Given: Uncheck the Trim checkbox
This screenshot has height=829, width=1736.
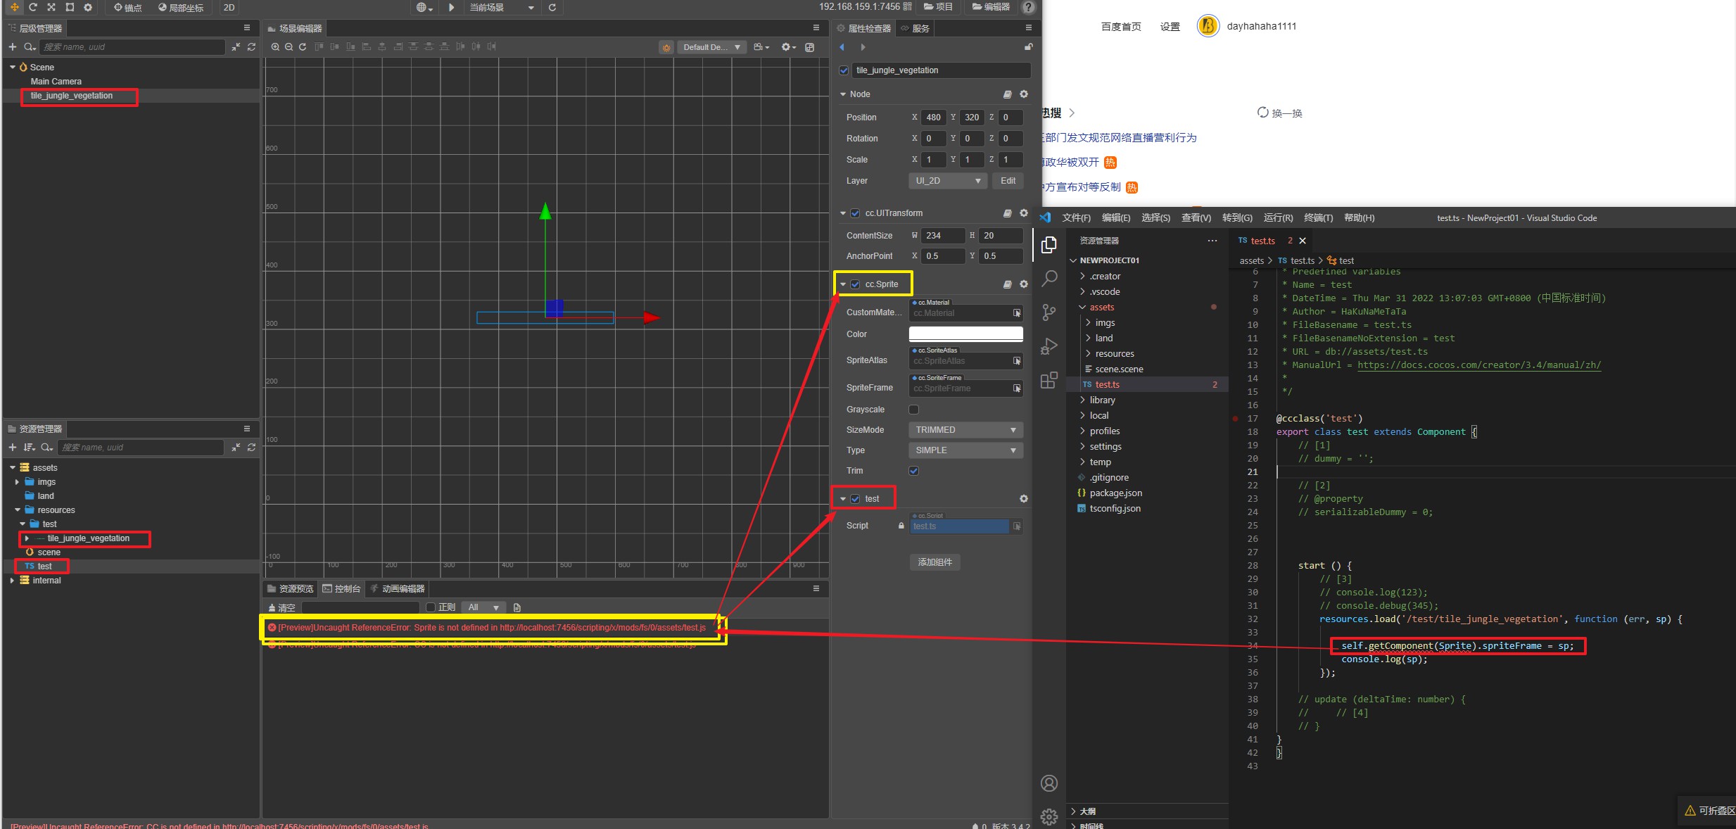Looking at the screenshot, I should [913, 471].
